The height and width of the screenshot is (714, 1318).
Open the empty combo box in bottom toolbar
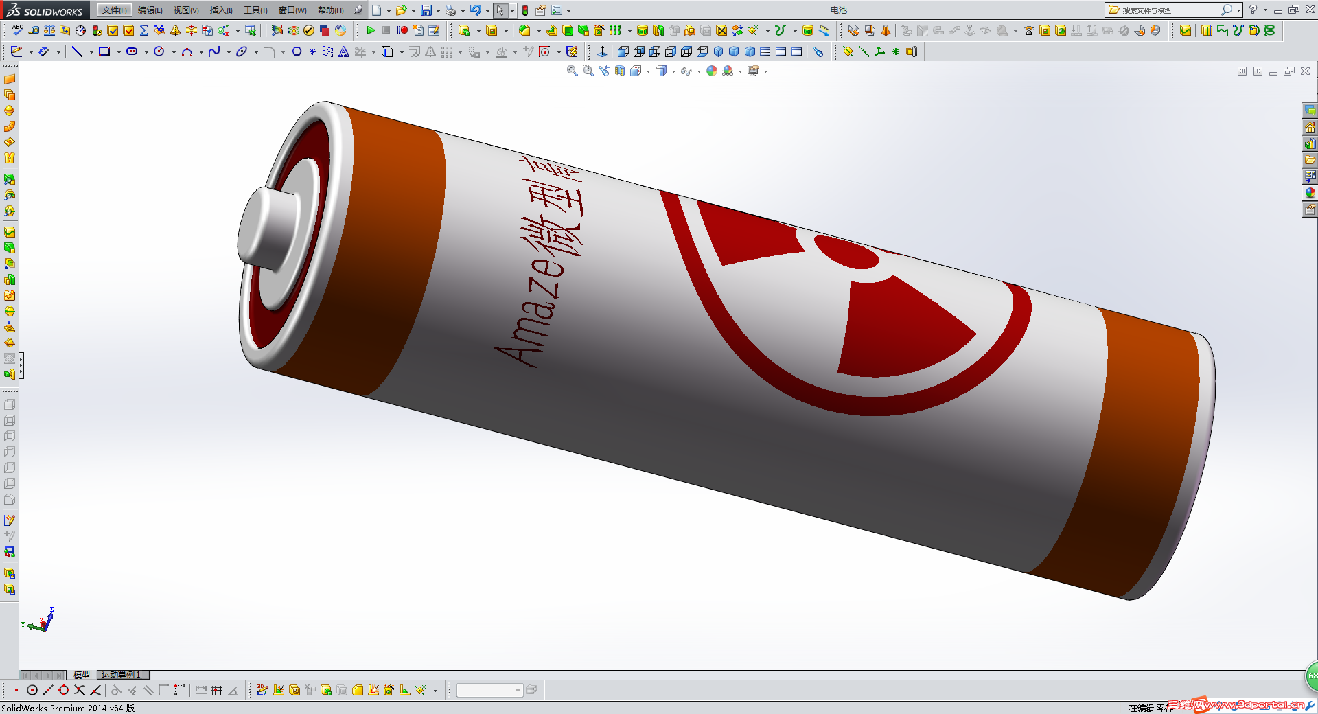pos(489,690)
